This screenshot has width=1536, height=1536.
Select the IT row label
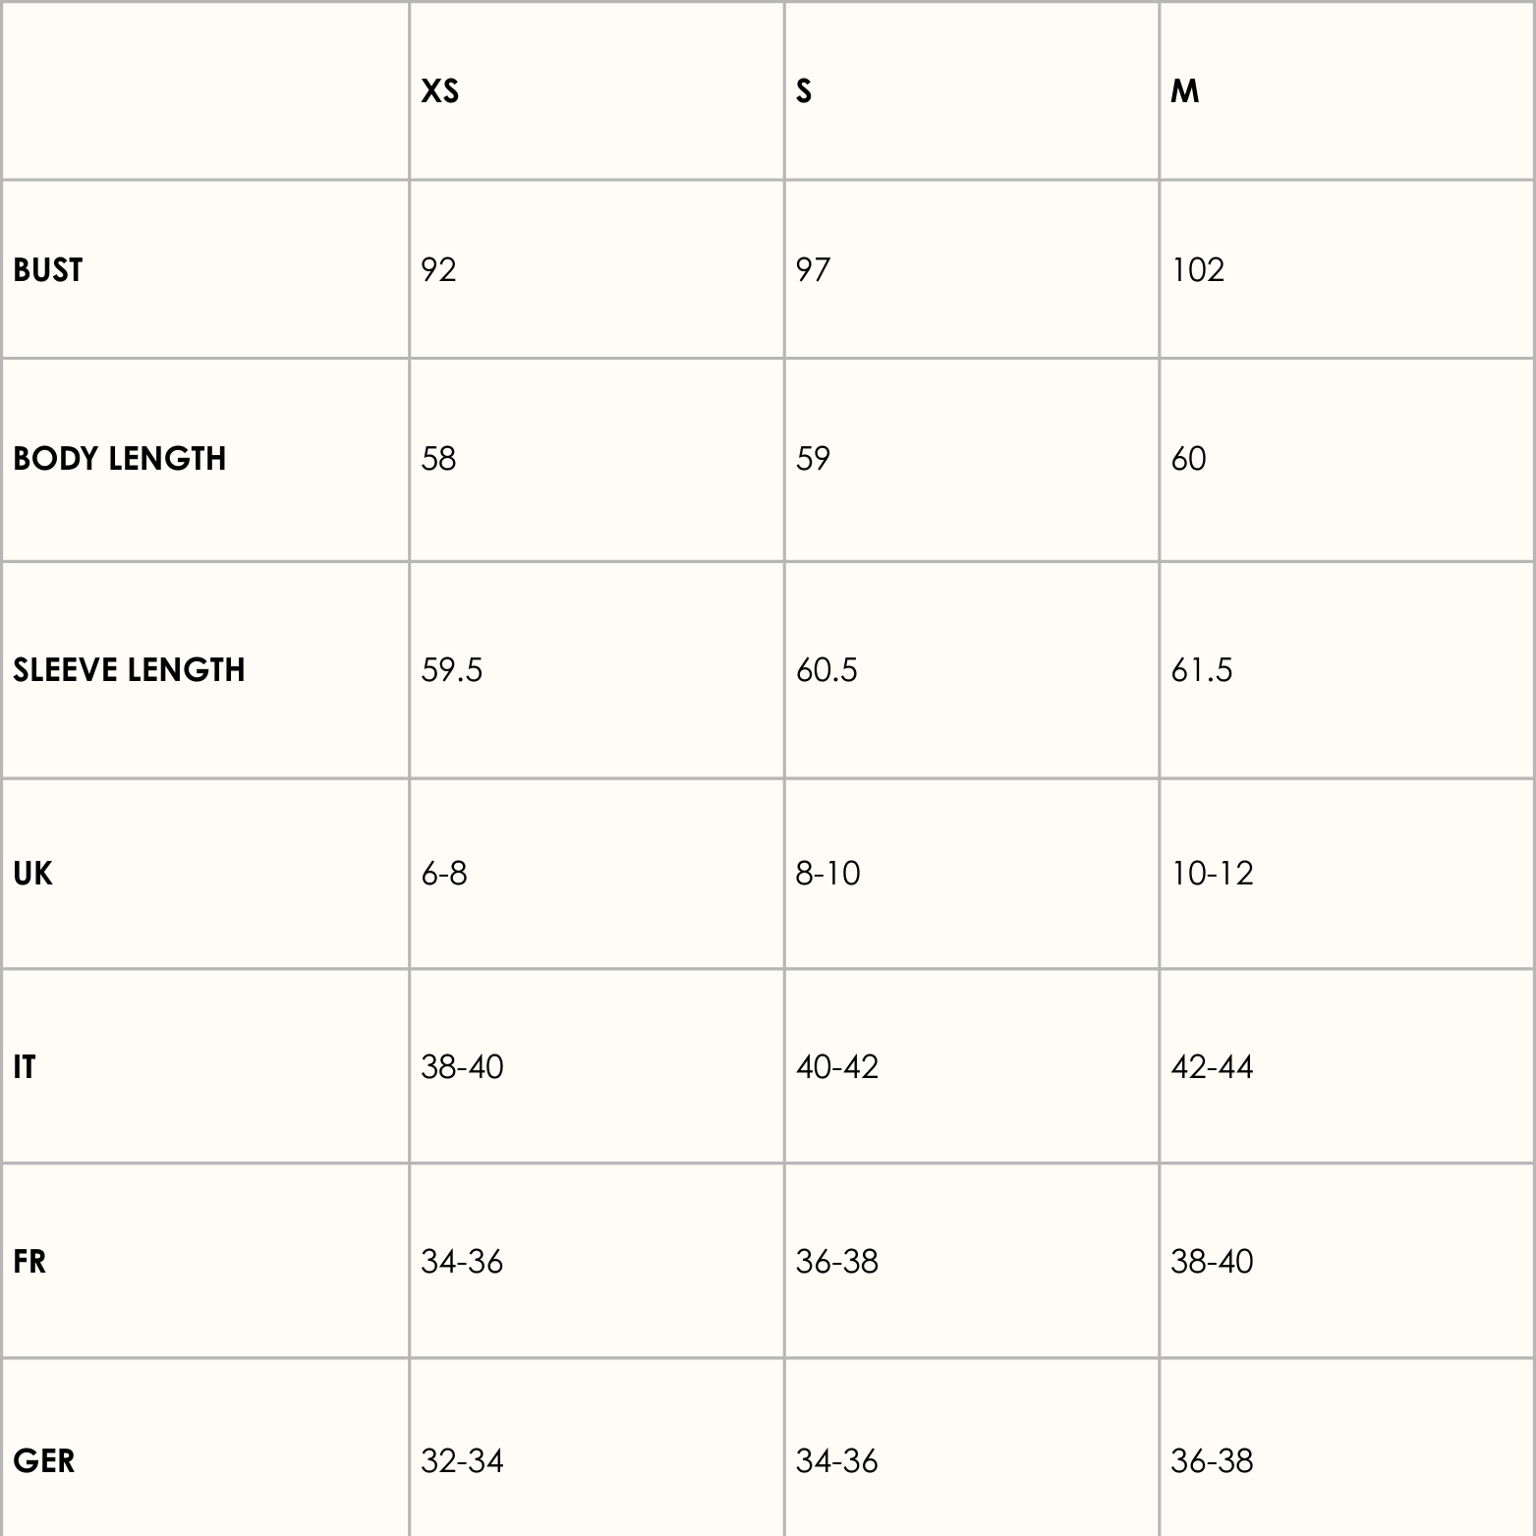click(x=25, y=1067)
